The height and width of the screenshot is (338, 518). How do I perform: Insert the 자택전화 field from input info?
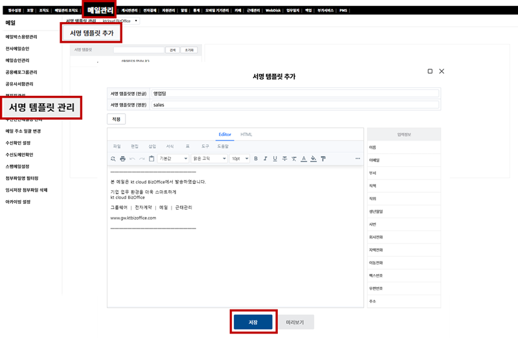click(403, 250)
